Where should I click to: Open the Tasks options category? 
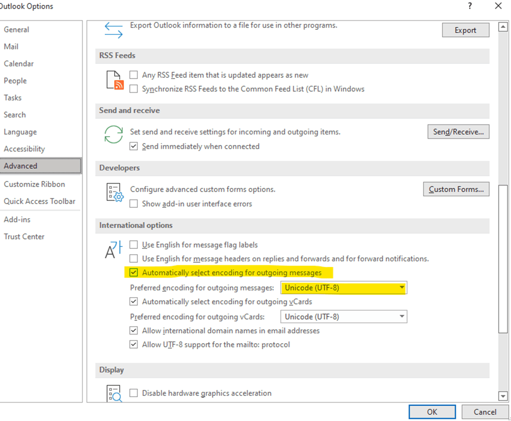tap(40, 98)
